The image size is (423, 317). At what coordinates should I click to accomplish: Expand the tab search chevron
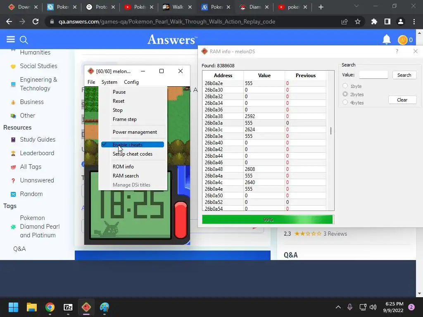[x=356, y=6]
